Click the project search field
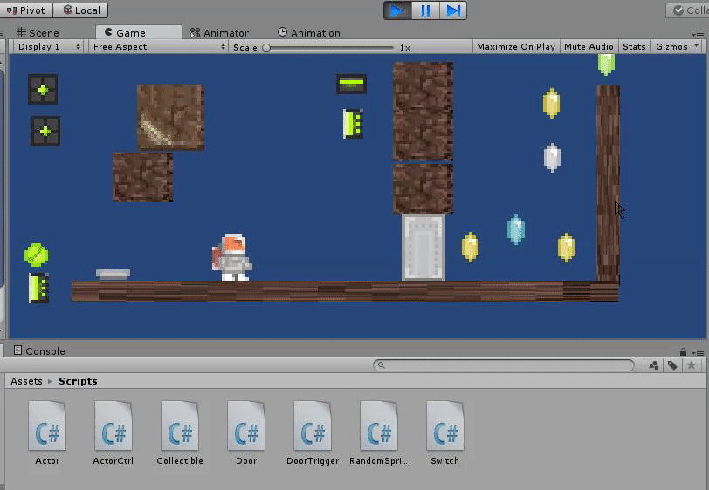 [x=505, y=365]
